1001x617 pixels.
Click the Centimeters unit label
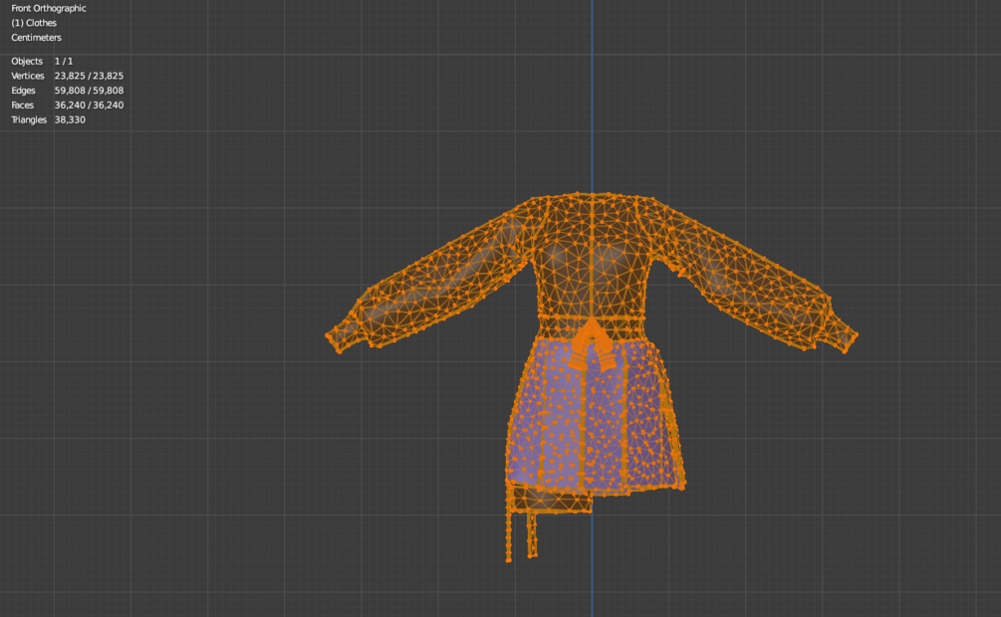tap(37, 38)
